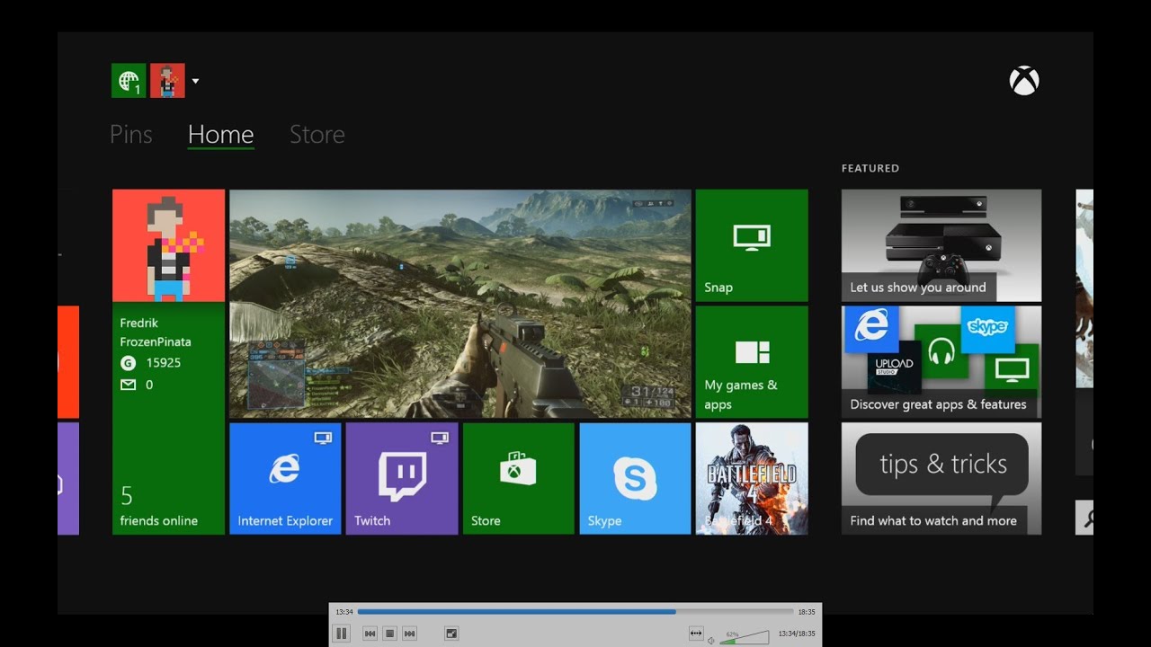Click the Internet Explorer logo in featured tile
Image resolution: width=1151 pixels, height=647 pixels.
(x=871, y=328)
